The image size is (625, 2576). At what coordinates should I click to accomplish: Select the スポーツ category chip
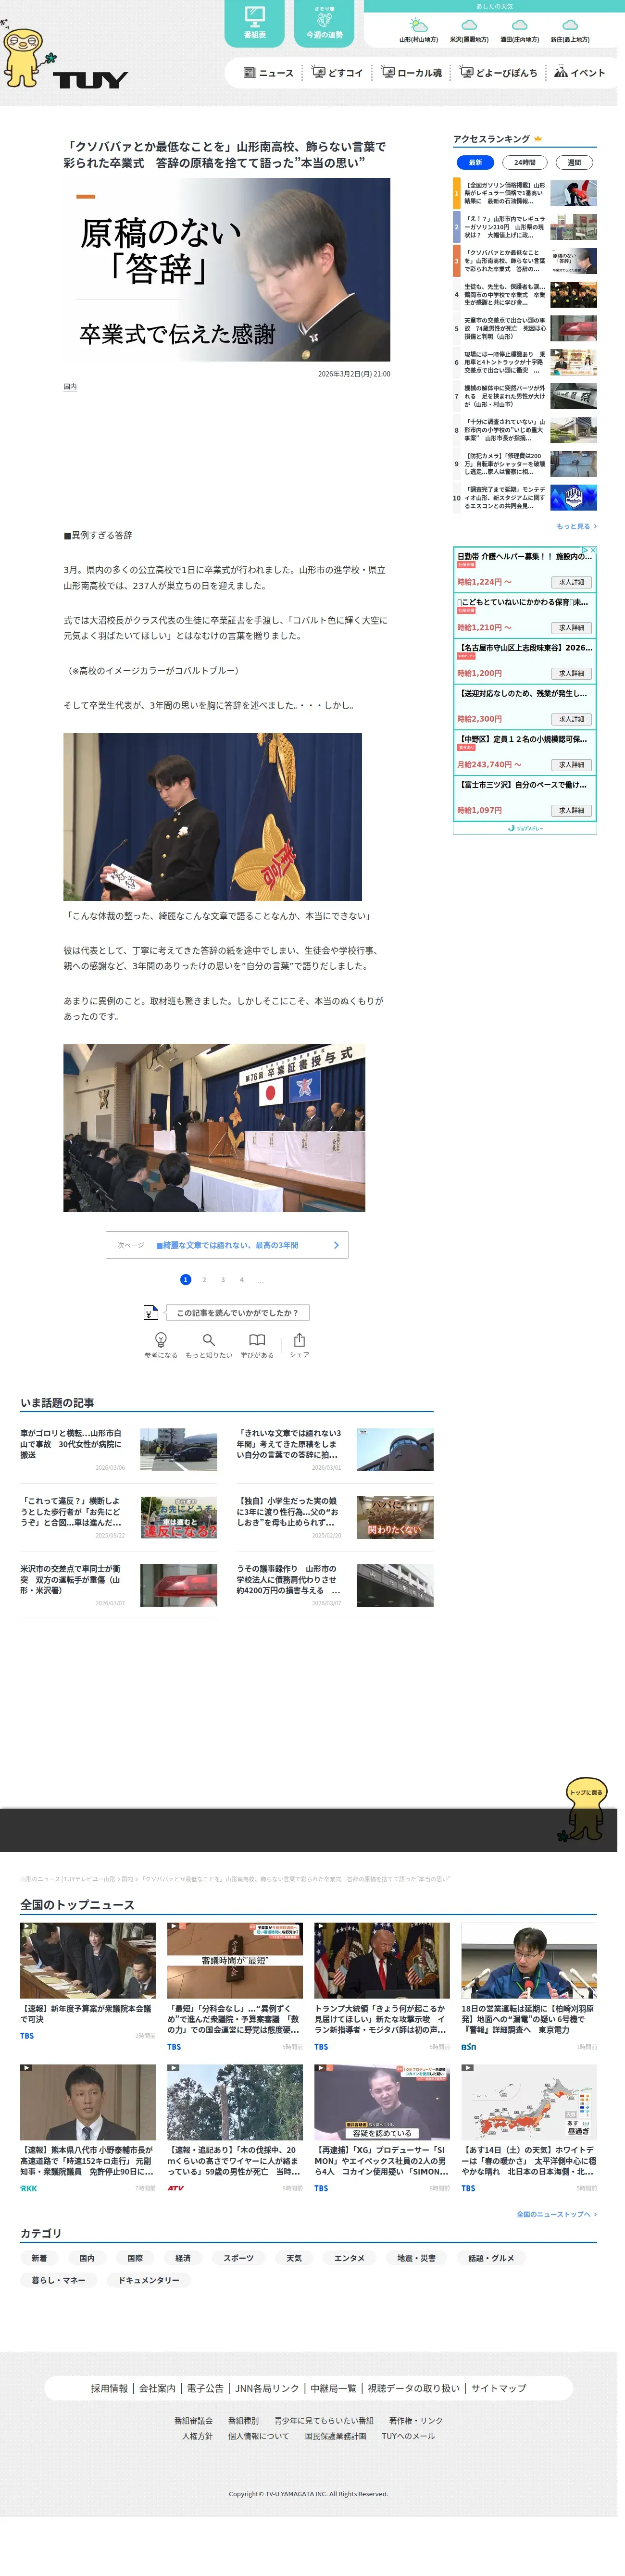[239, 2258]
